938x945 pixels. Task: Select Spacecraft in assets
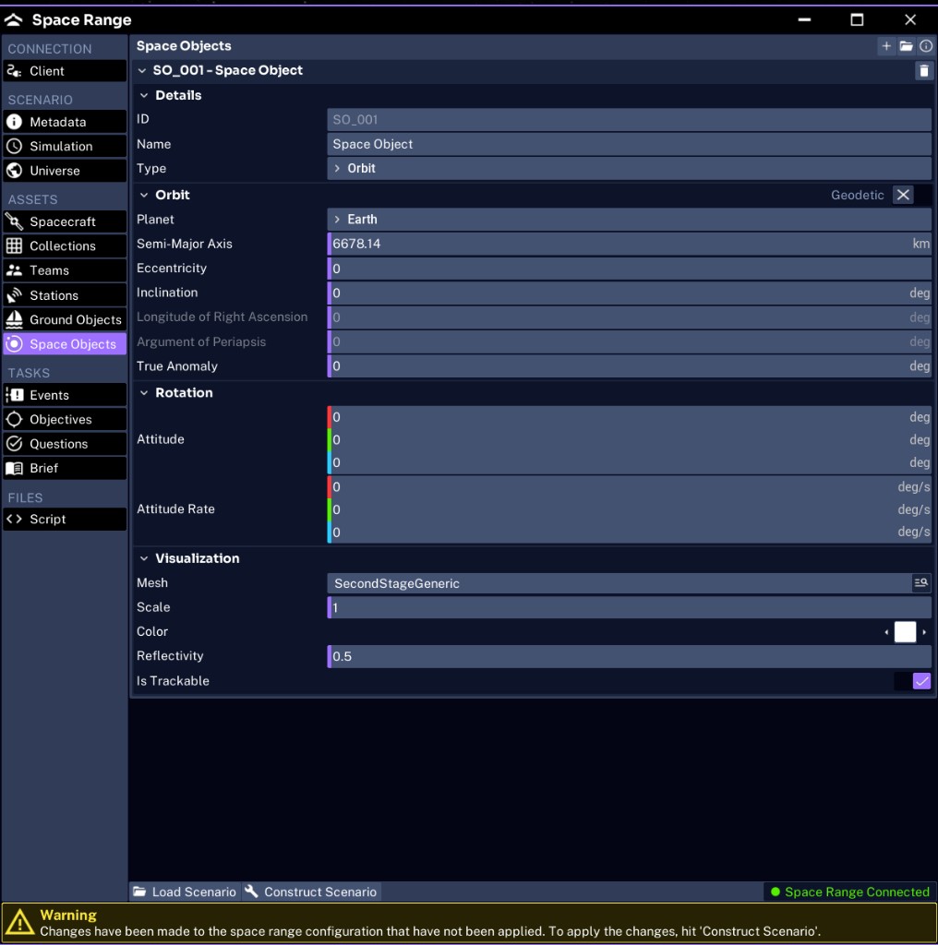point(65,221)
